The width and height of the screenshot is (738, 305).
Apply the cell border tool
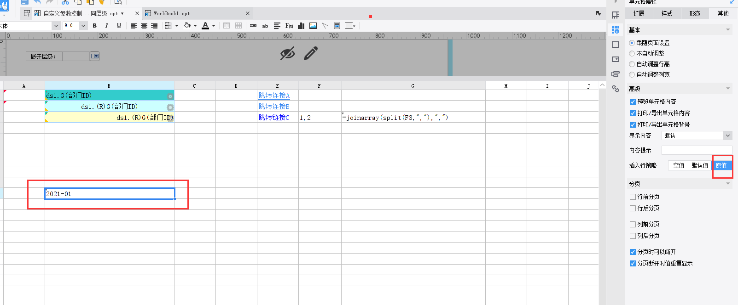coord(169,26)
